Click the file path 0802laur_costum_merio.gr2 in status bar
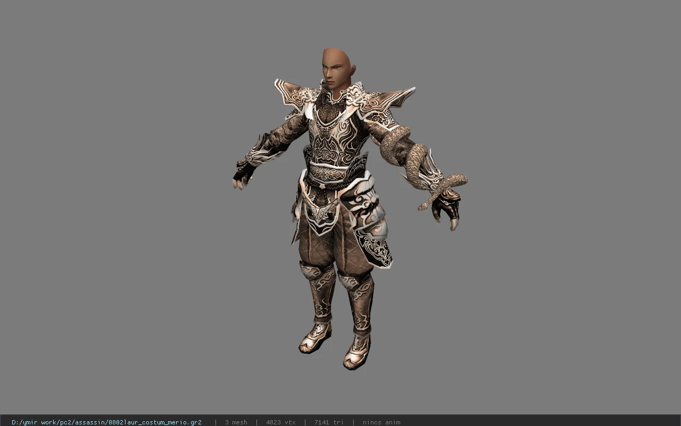681x426 pixels. point(106,422)
